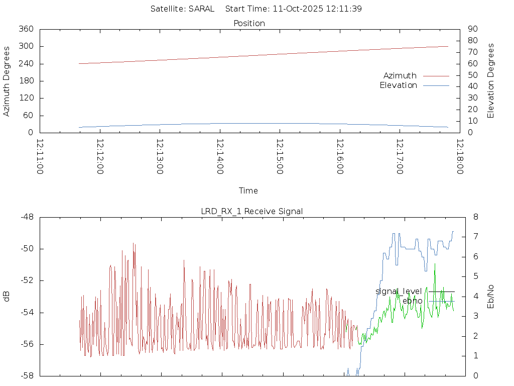The image size is (514, 386).
Task: Click the -48 dB axis tick value
Action: (27, 217)
